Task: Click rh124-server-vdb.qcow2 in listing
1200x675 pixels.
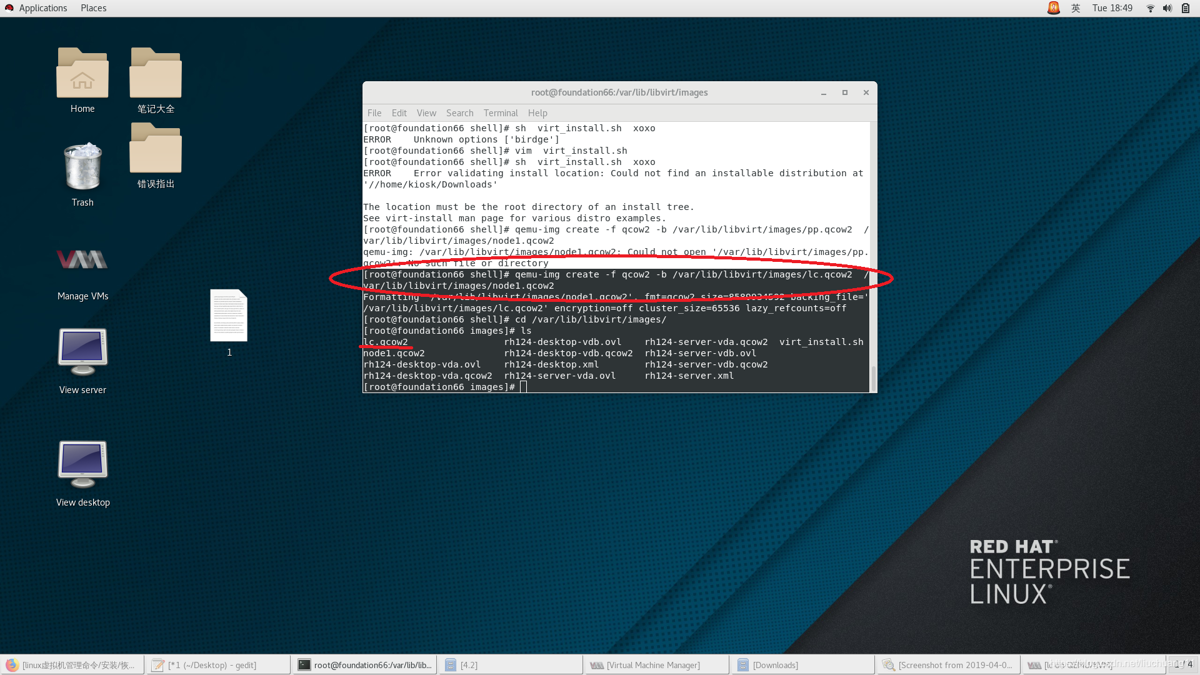Action: pyautogui.click(x=706, y=364)
